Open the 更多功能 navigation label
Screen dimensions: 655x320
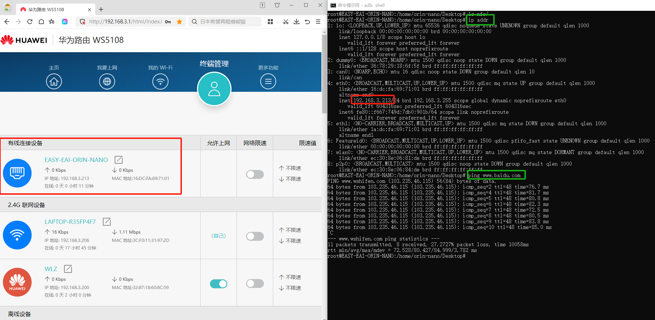(268, 68)
